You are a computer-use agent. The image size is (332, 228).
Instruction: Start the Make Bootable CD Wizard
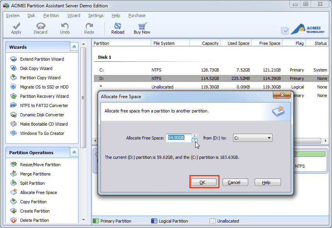coord(44,124)
